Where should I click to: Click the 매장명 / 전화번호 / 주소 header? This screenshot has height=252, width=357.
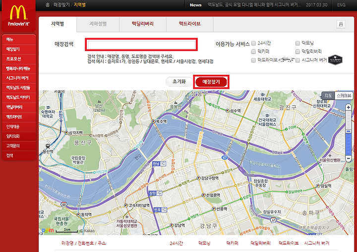[x=84, y=243]
